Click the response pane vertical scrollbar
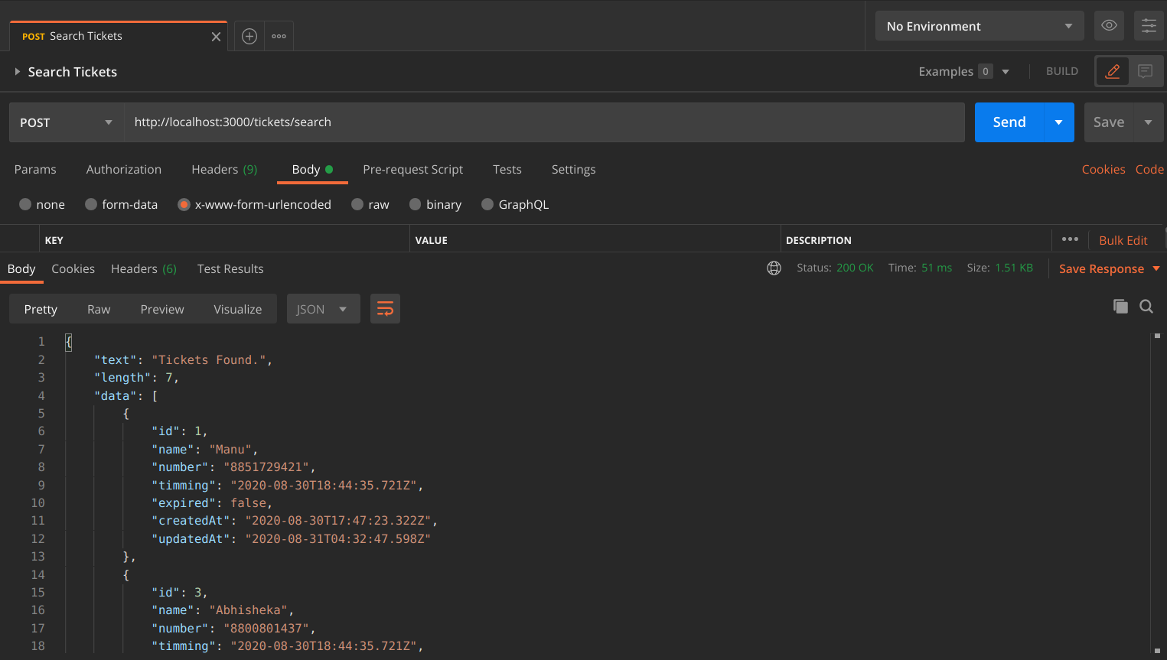The image size is (1167, 660). pyautogui.click(x=1157, y=493)
